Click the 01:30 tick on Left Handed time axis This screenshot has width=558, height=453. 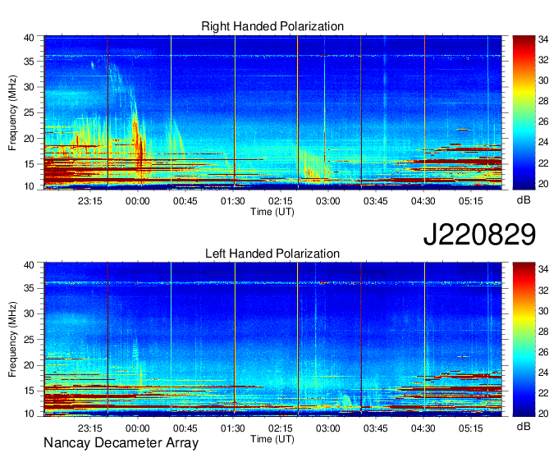click(x=233, y=428)
